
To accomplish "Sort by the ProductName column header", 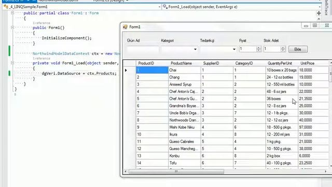I will tap(185, 63).
